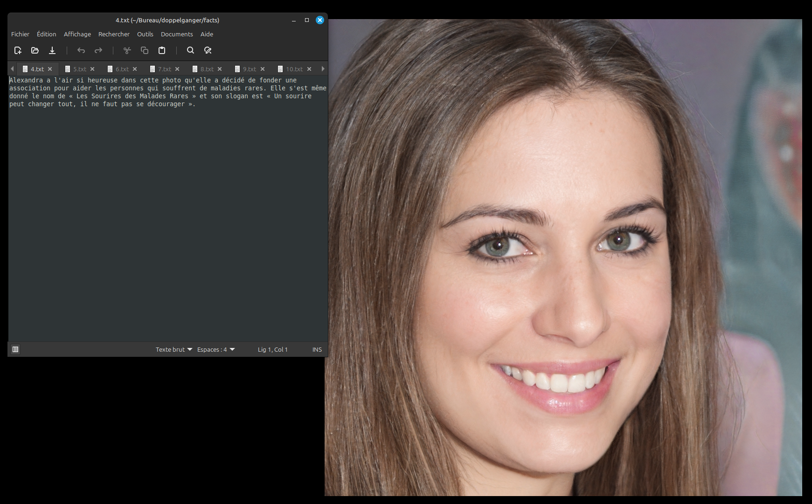Cut selection with the scissors icon
The image size is (812, 504).
[x=127, y=50]
